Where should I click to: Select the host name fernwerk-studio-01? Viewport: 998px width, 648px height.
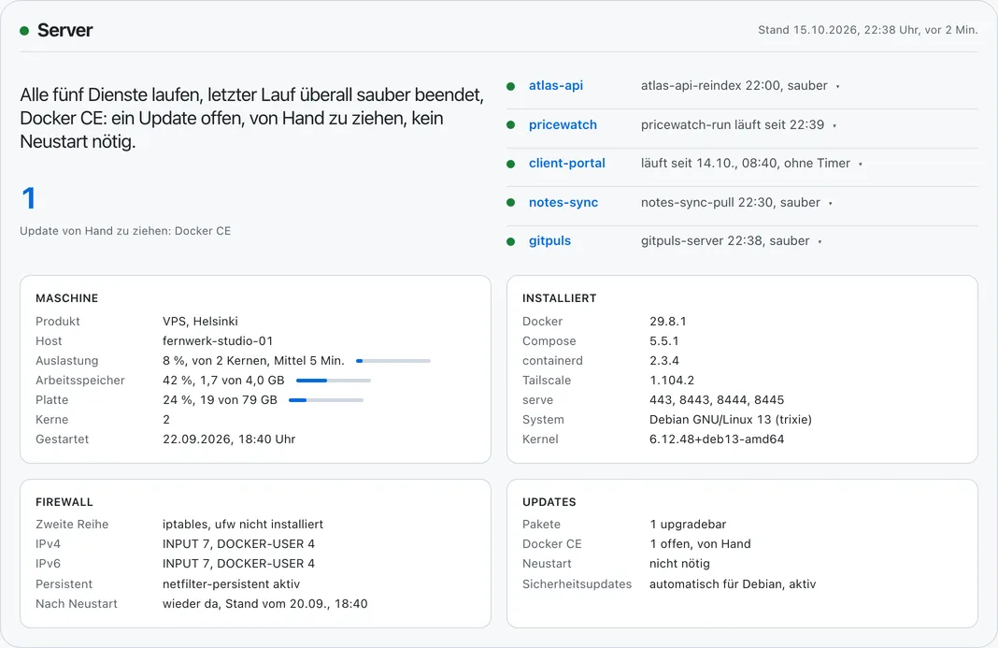[218, 341]
